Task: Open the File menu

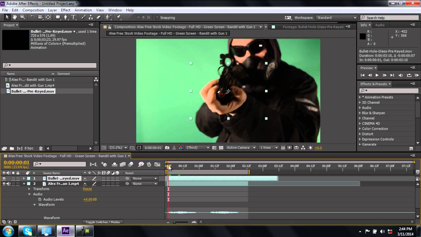Action: click(x=5, y=10)
